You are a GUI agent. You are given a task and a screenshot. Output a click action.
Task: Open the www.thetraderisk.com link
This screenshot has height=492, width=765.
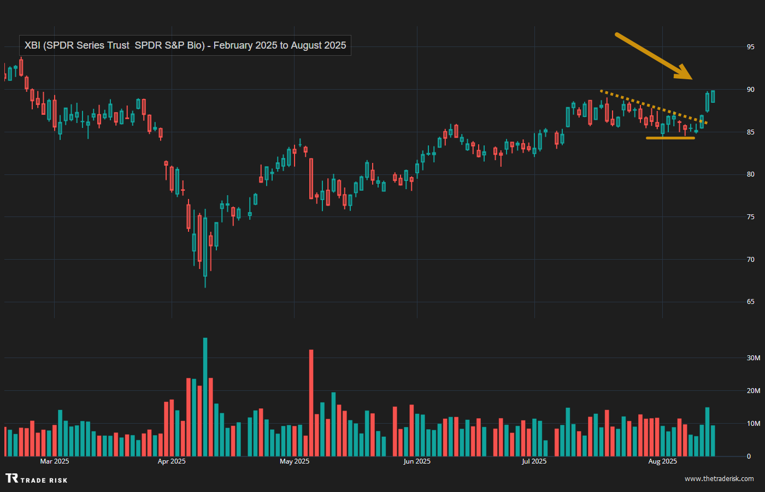tap(719, 478)
